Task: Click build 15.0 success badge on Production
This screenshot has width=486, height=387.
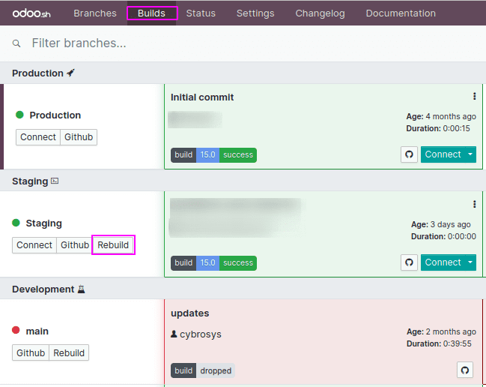Action: coord(213,154)
